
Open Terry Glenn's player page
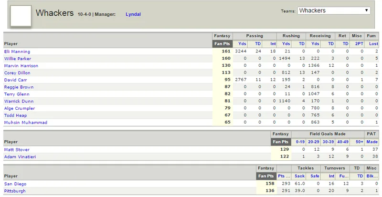tap(17, 94)
